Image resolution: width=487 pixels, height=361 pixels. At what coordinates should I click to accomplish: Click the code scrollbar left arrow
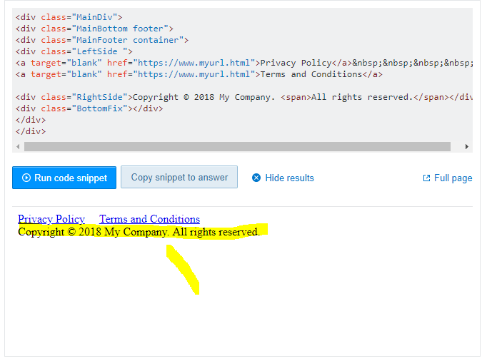pos(18,146)
